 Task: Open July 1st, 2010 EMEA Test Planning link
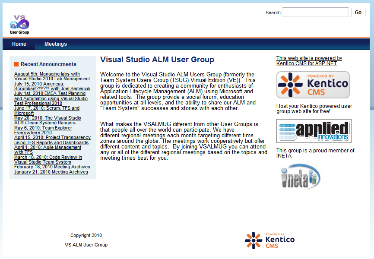[x=51, y=98]
